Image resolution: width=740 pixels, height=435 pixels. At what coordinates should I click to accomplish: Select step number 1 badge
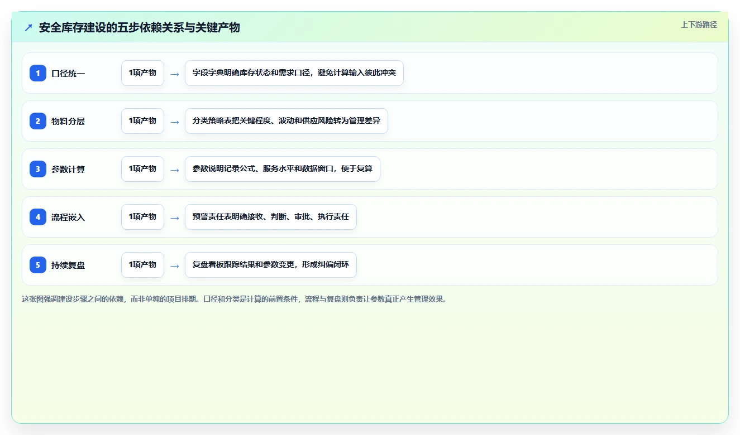tap(38, 73)
